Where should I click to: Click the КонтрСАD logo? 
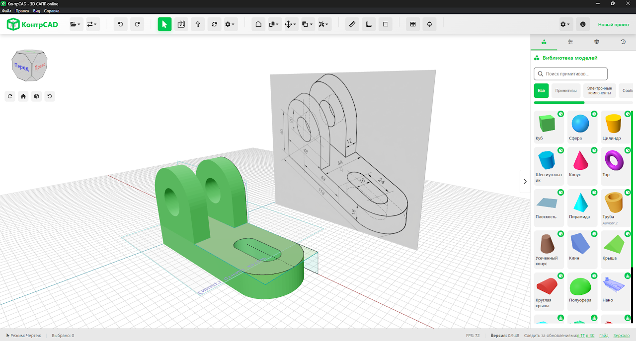pos(32,24)
